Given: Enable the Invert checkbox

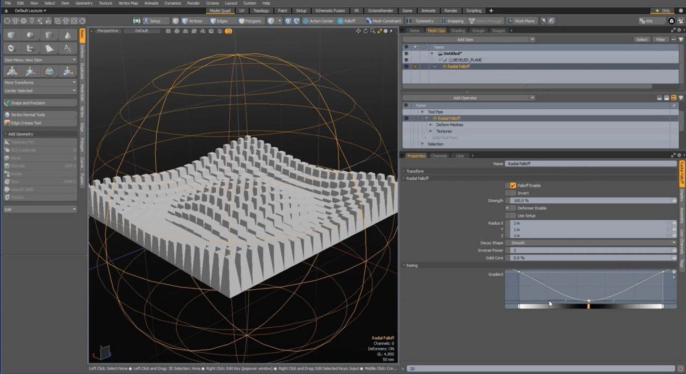Looking at the screenshot, I should tap(513, 193).
